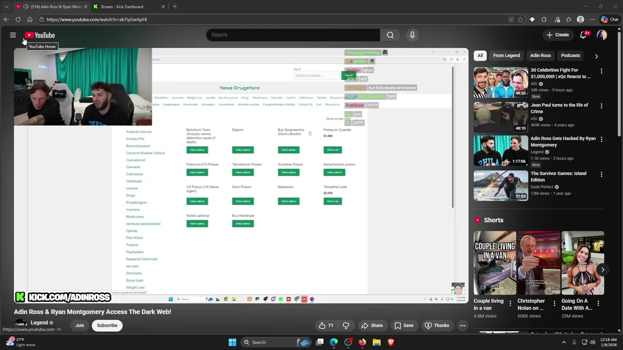Select the Podcasts filter chip
Image resolution: width=623 pixels, height=350 pixels.
570,55
